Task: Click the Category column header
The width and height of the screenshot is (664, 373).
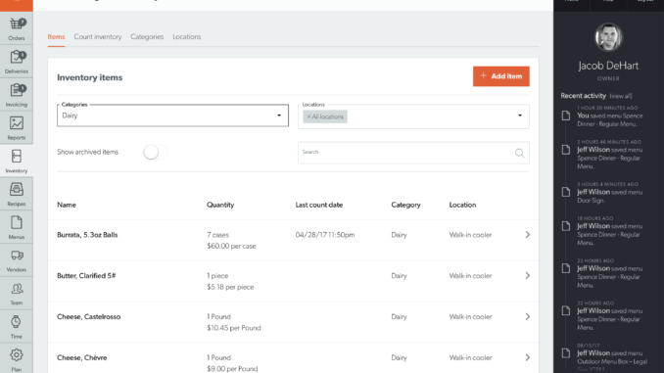Action: click(x=405, y=205)
